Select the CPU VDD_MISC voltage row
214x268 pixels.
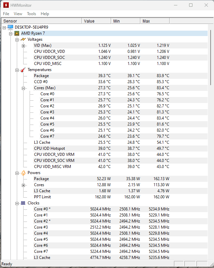(x=120, y=64)
